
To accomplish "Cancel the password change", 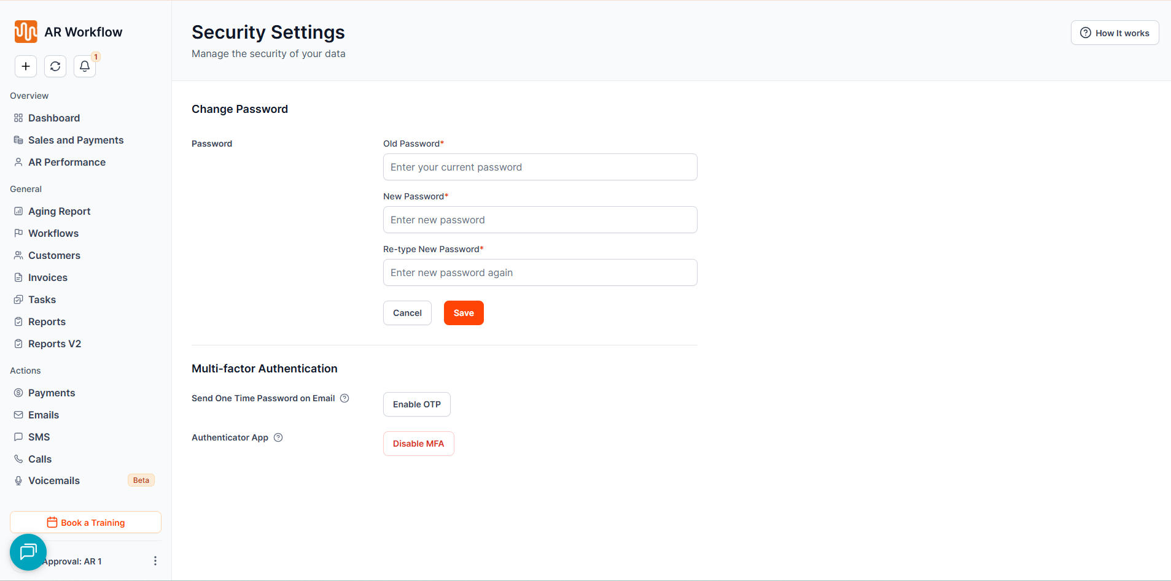I will tap(407, 313).
